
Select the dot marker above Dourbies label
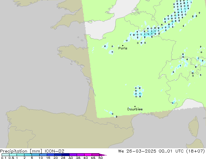point(135,106)
